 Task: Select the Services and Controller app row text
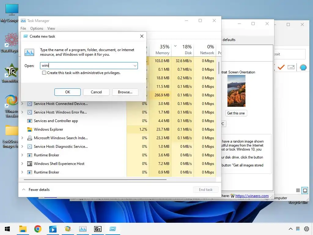[x=56, y=121]
